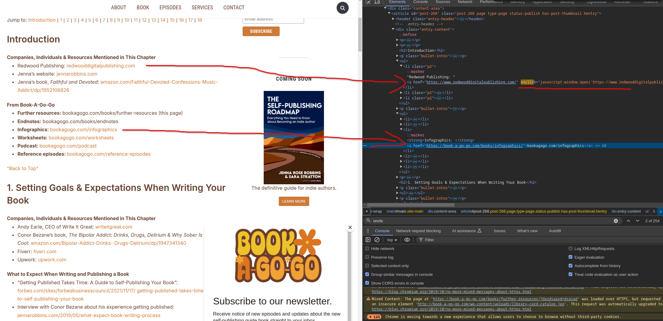Switch to the Elements tab
Image resolution: width=663 pixels, height=321 pixels.
click(x=397, y=2)
